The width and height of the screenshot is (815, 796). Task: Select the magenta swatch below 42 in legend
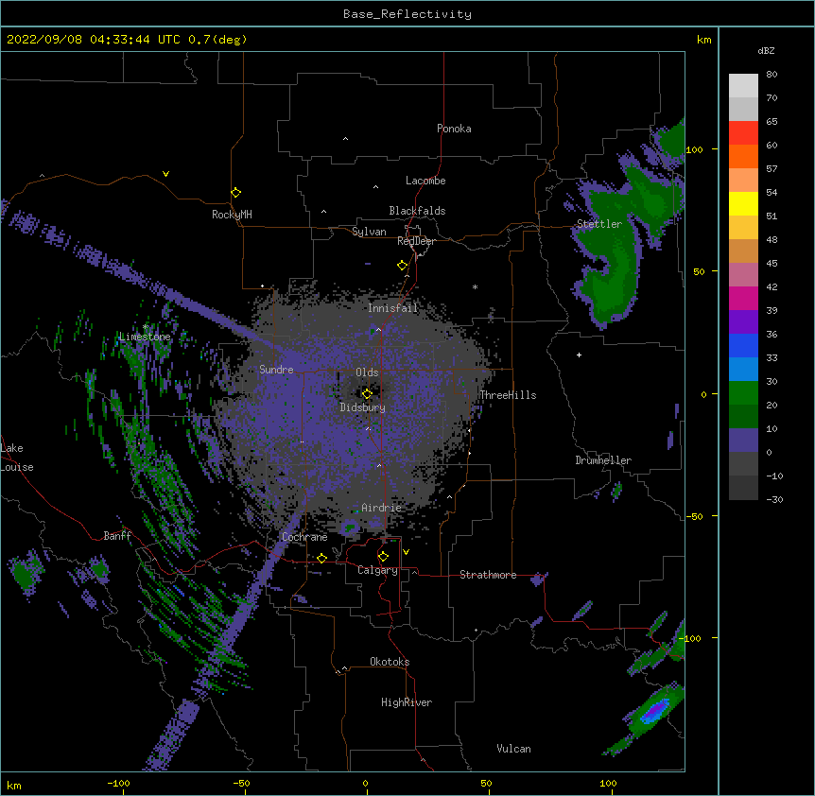coord(743,298)
